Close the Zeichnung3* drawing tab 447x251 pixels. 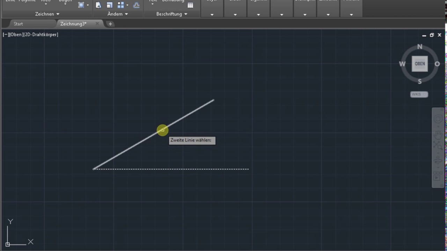[x=97, y=24]
